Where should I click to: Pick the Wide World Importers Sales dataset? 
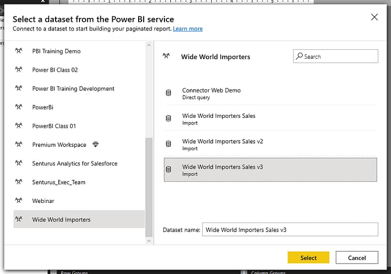tap(270, 119)
